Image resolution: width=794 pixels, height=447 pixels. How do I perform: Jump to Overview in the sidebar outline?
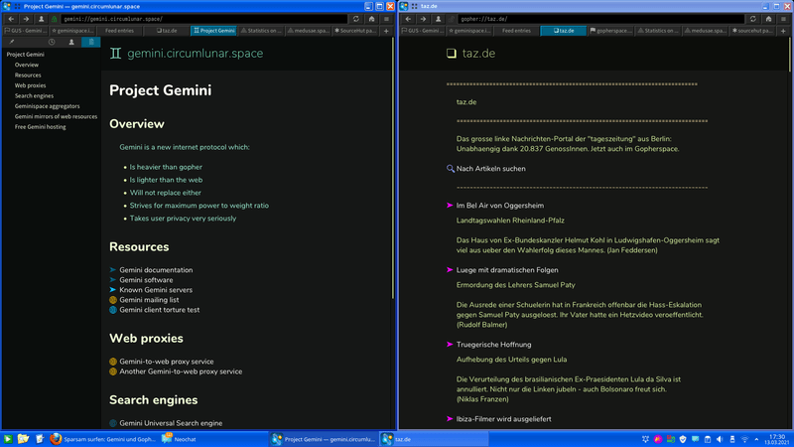tap(27, 65)
